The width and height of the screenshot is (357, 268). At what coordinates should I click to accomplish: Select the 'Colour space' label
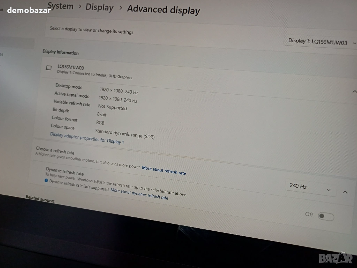(x=63, y=127)
